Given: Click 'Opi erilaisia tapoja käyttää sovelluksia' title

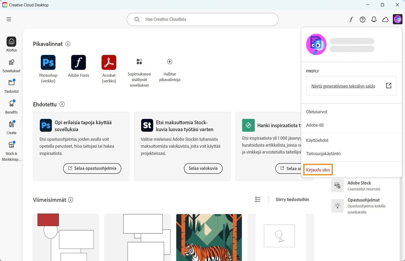Looking at the screenshot, I should pos(83,126).
